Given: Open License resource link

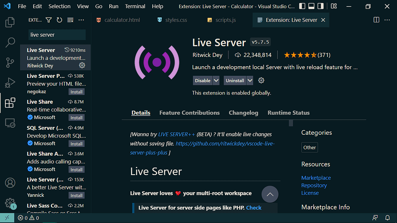Looking at the screenshot, I should [310, 193].
